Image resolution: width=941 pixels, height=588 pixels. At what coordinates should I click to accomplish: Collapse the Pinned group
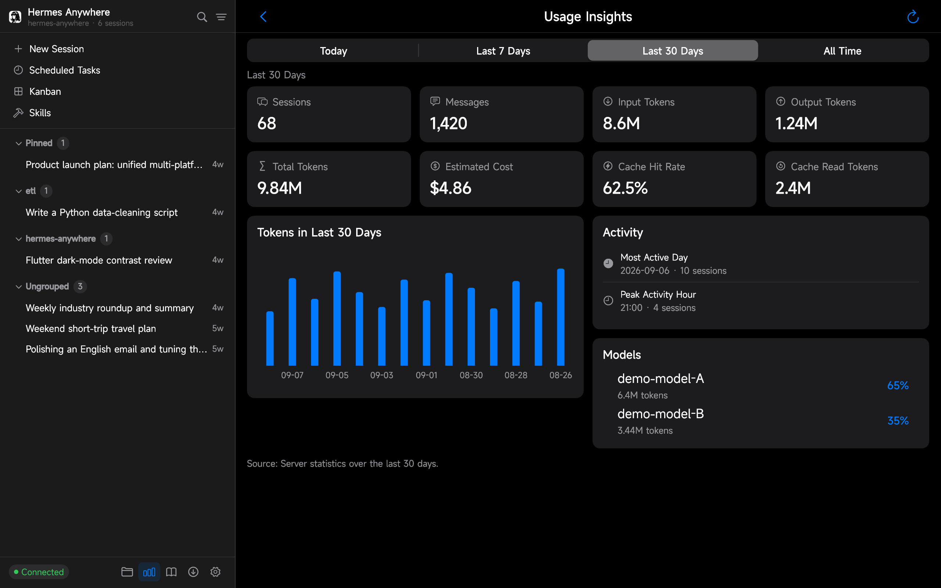click(18, 143)
